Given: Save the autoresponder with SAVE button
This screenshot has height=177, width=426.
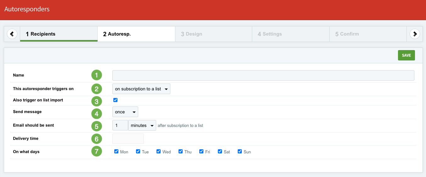Looking at the screenshot, I should pos(406,55).
